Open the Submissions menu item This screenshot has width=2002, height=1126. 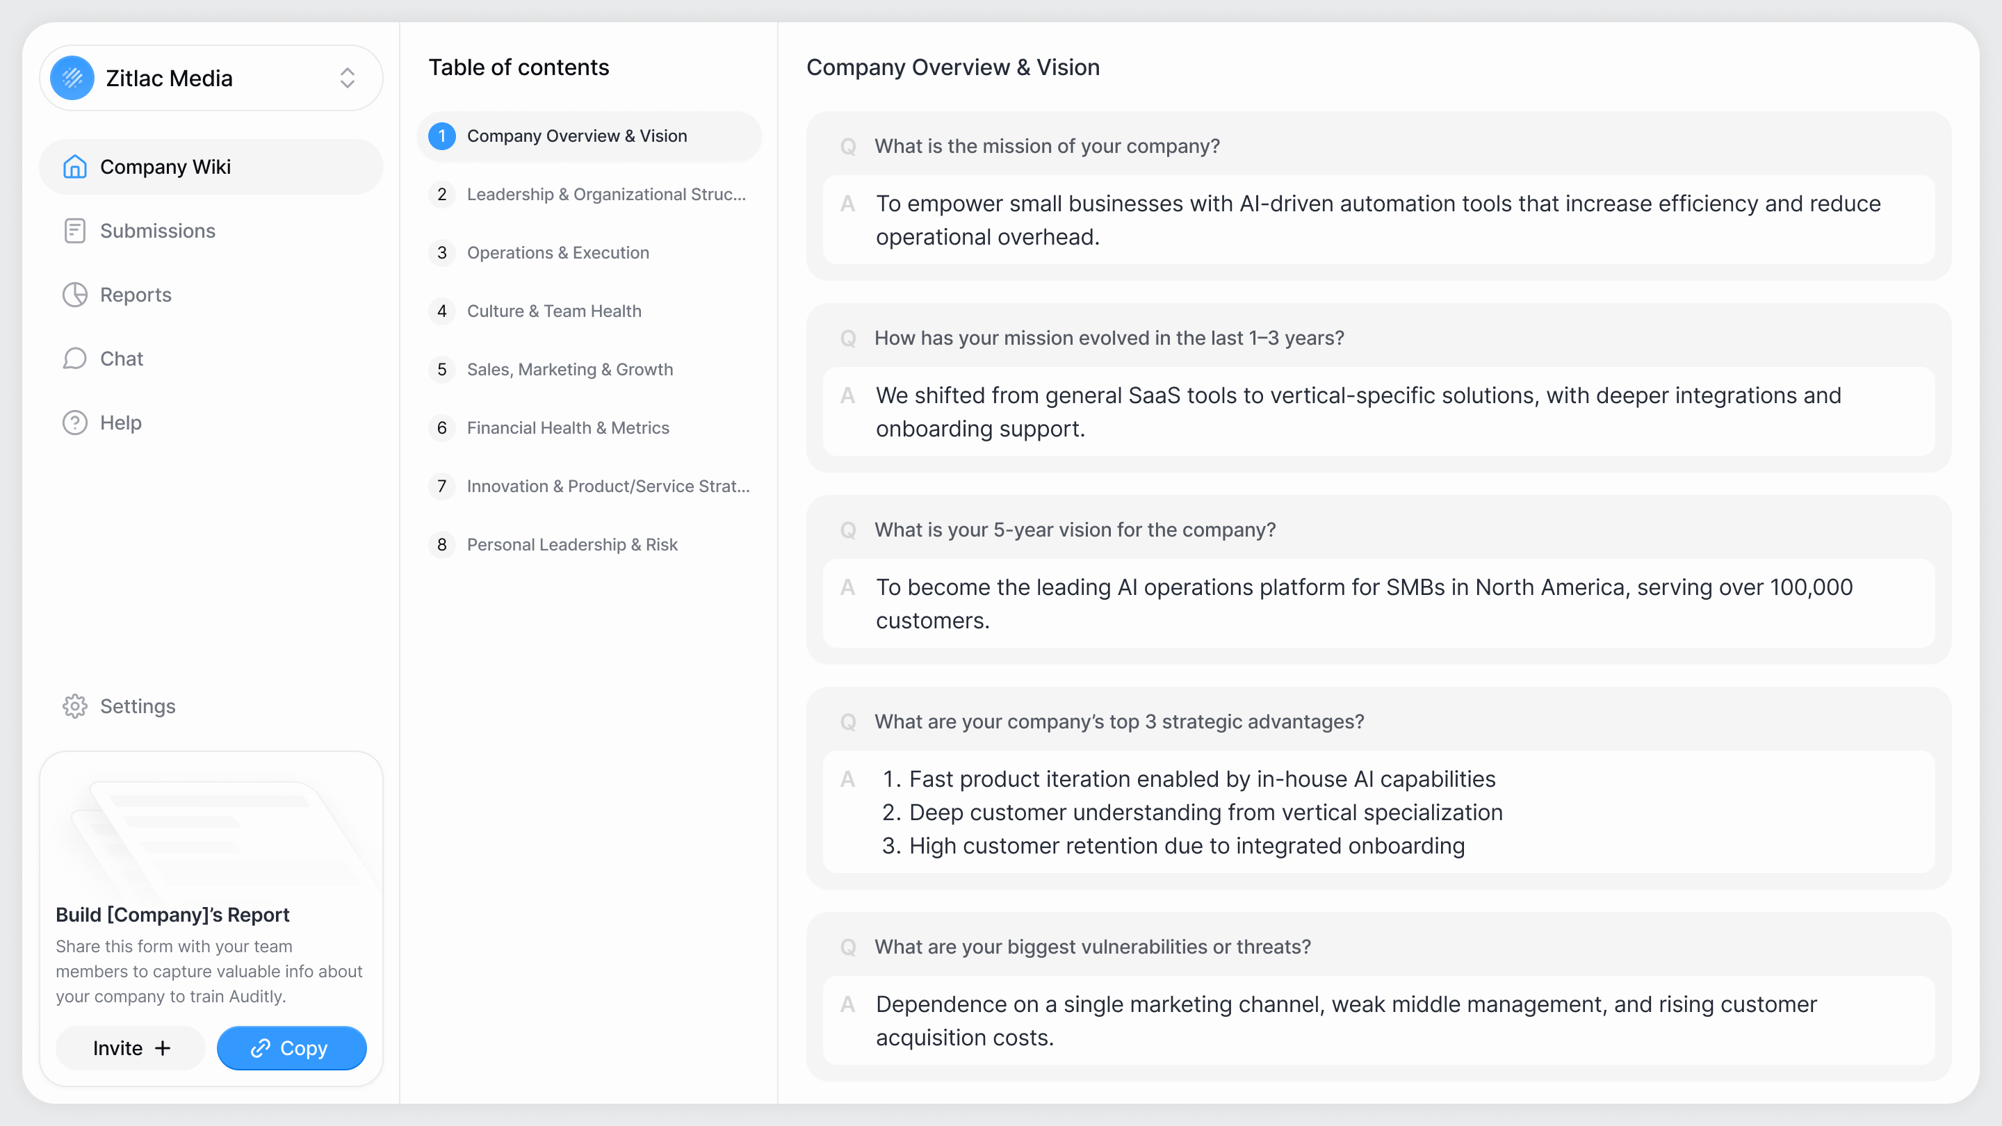[157, 231]
